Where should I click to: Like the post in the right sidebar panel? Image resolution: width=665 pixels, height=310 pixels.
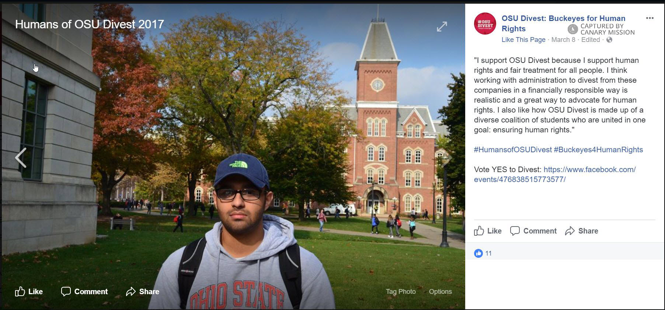[488, 231]
